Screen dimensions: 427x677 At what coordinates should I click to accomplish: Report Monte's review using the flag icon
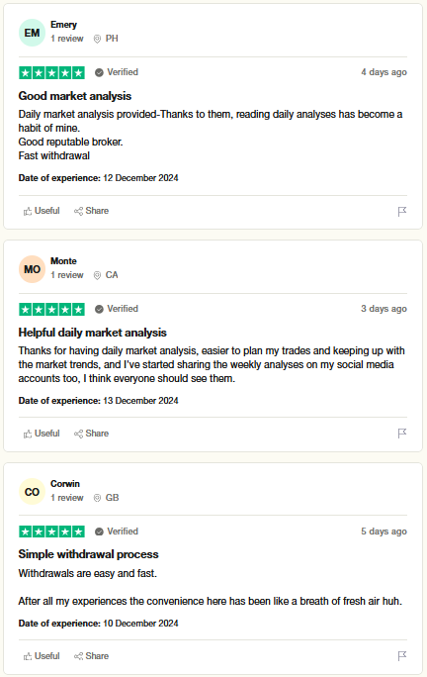tap(402, 434)
